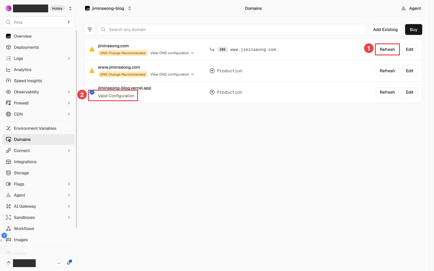Image resolution: width=434 pixels, height=271 pixels.
Task: Click the Flags toggle icon
Action: (x=8, y=184)
